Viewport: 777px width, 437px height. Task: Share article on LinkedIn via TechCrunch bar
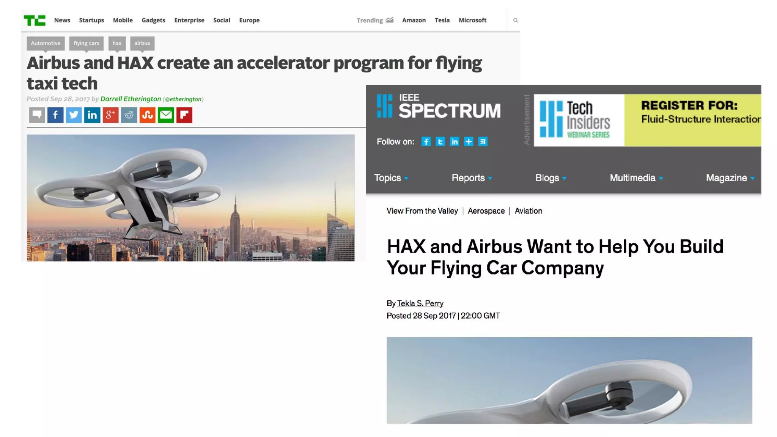[x=92, y=115]
